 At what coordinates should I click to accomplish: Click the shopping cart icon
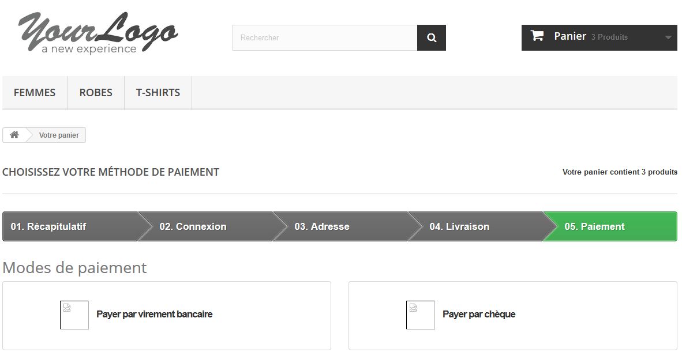537,36
